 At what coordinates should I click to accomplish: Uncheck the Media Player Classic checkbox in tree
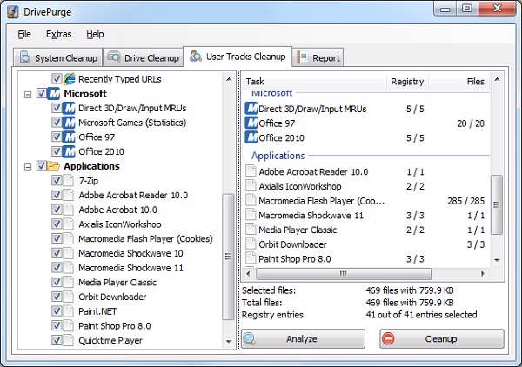point(57,282)
